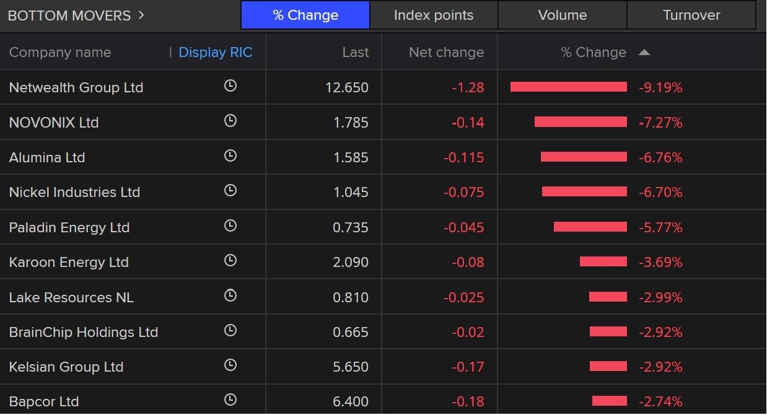Sort by Company name column header

point(60,53)
